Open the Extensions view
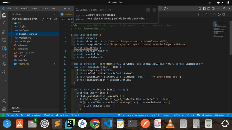This screenshot has height=130, width=232. [4, 48]
